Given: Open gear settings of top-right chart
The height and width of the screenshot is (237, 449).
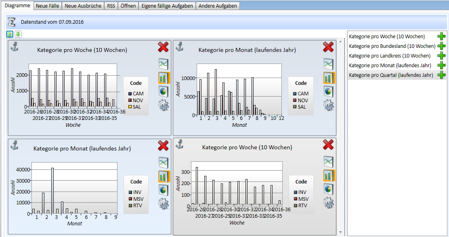Looking at the screenshot, I should [x=328, y=105].
